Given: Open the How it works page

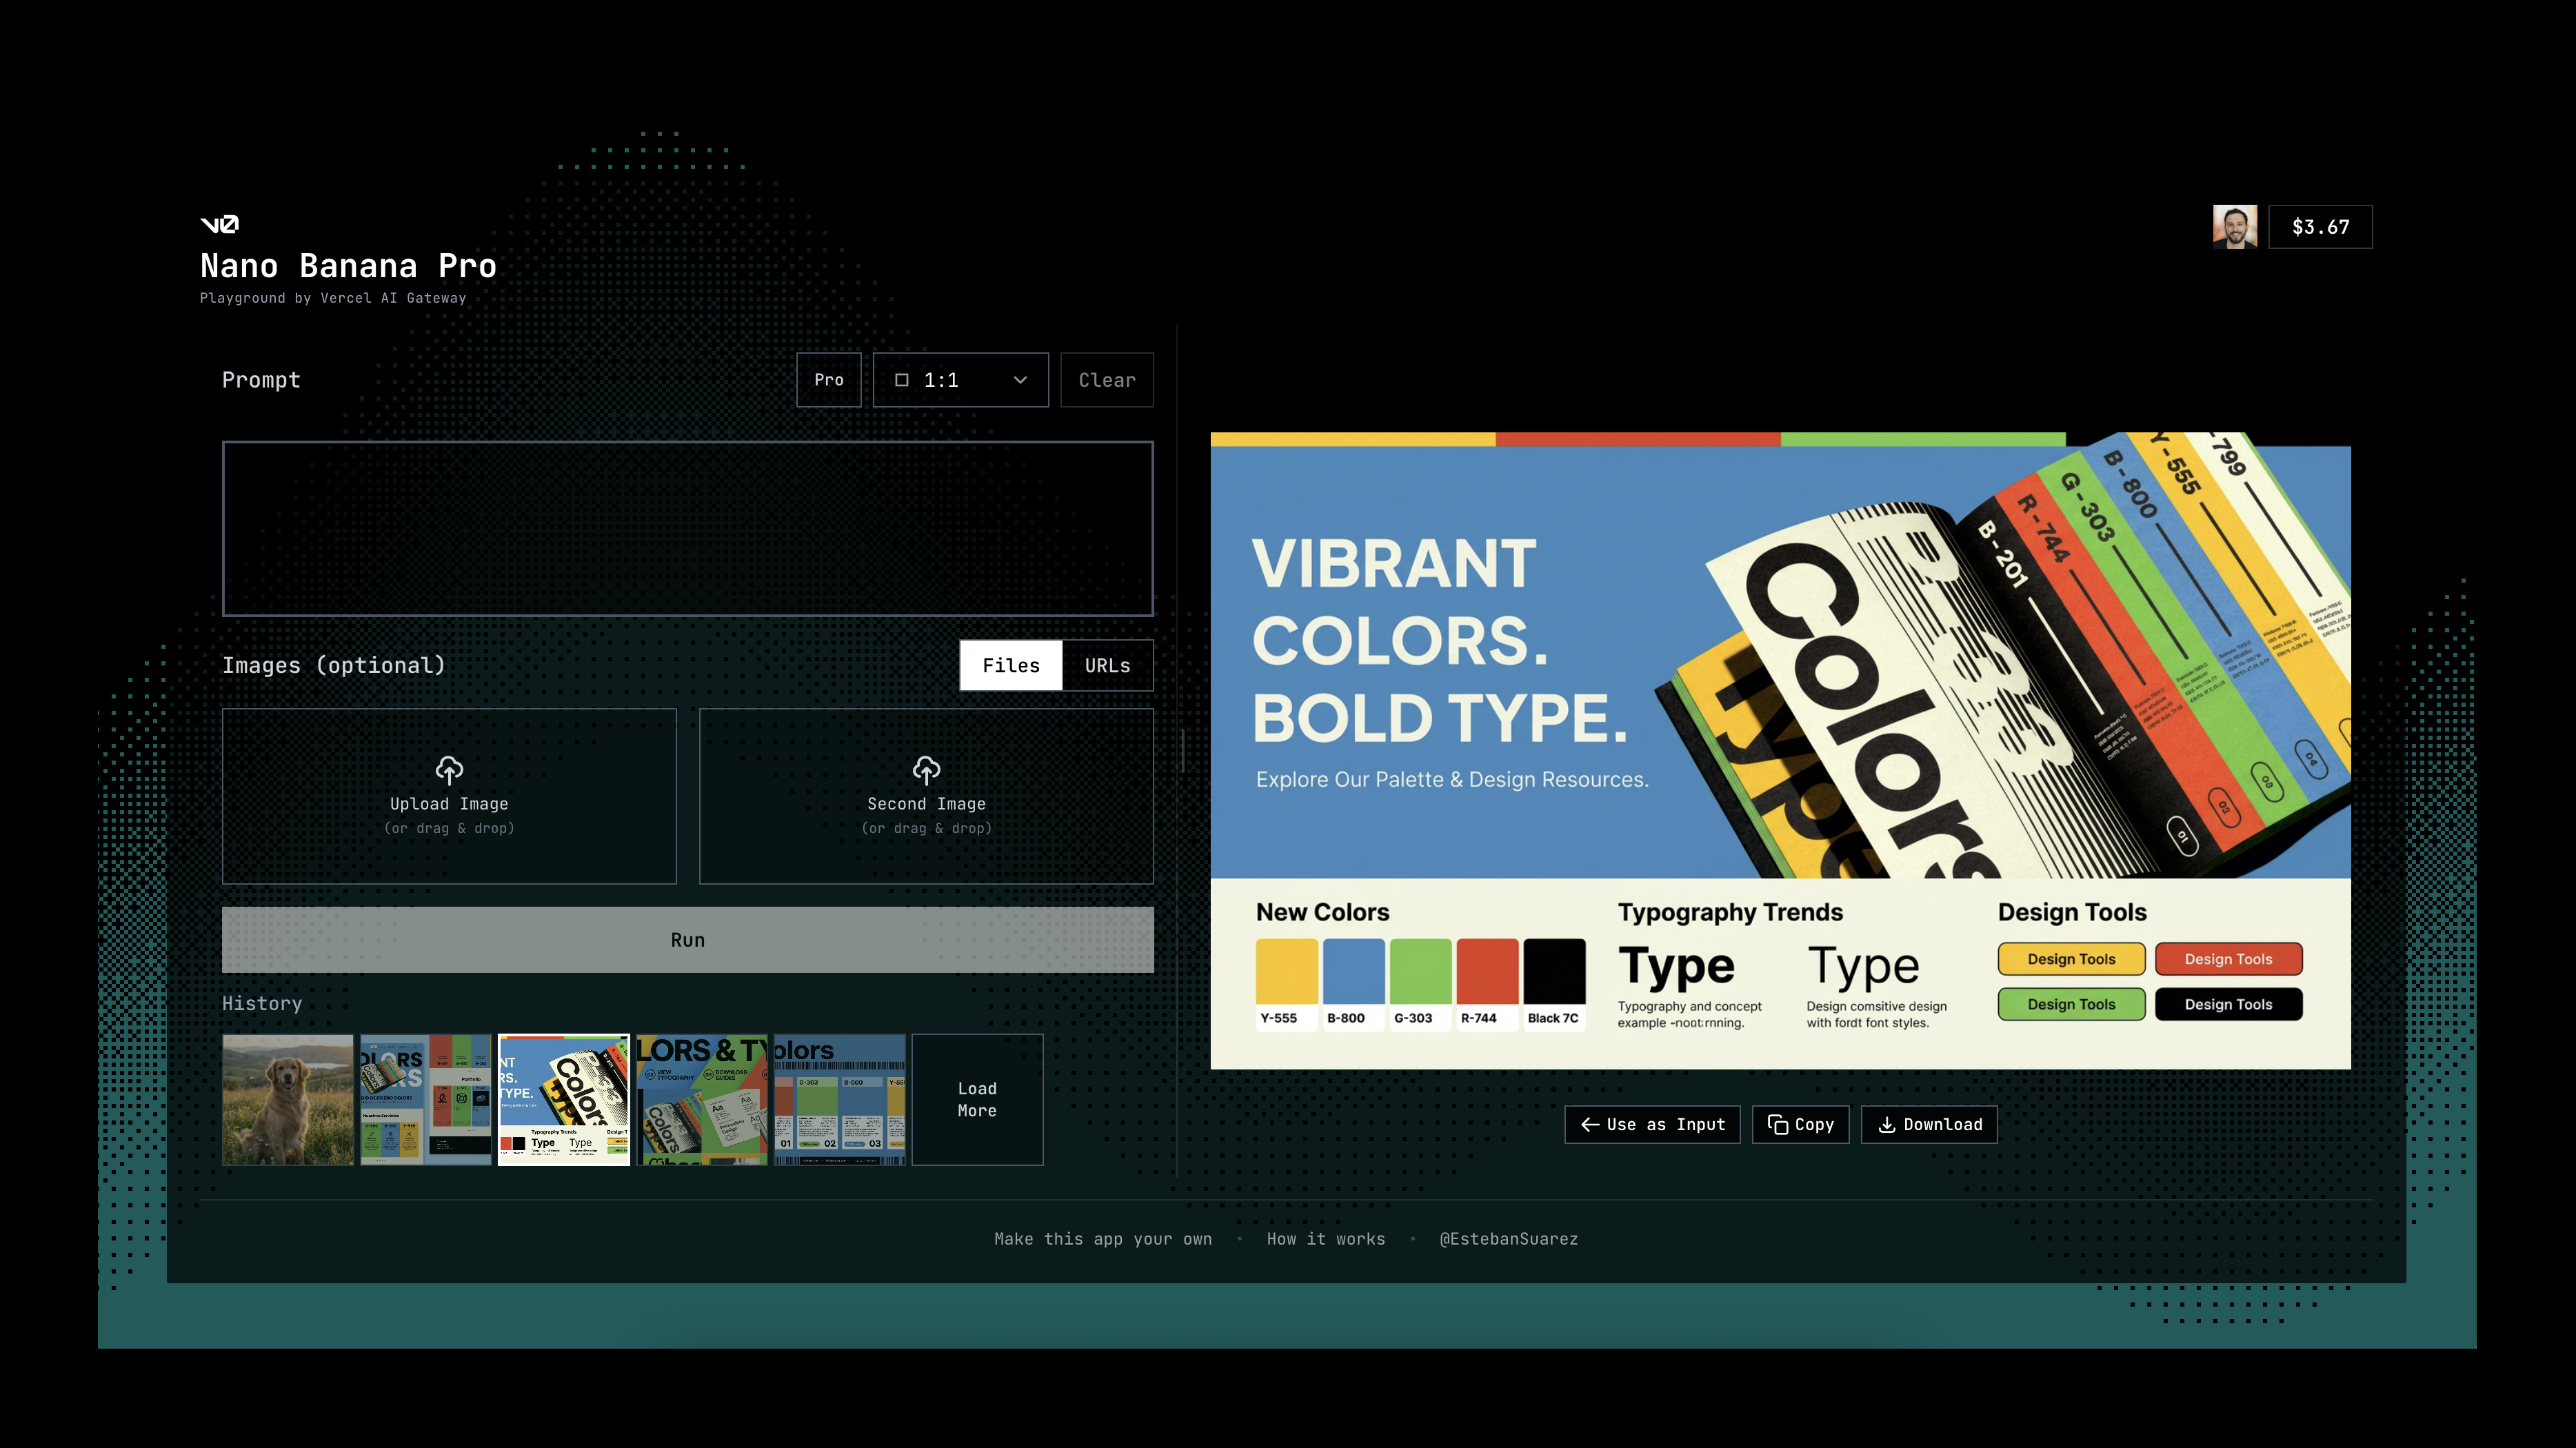Looking at the screenshot, I should (x=1325, y=1238).
